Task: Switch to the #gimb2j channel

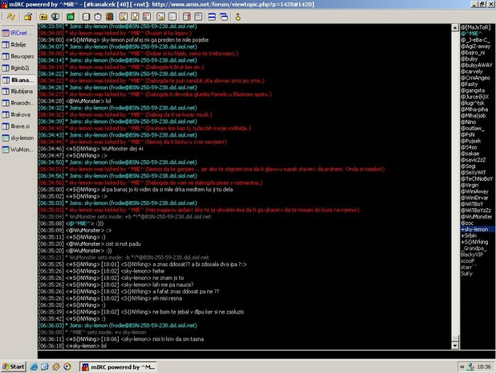Action: [18, 68]
